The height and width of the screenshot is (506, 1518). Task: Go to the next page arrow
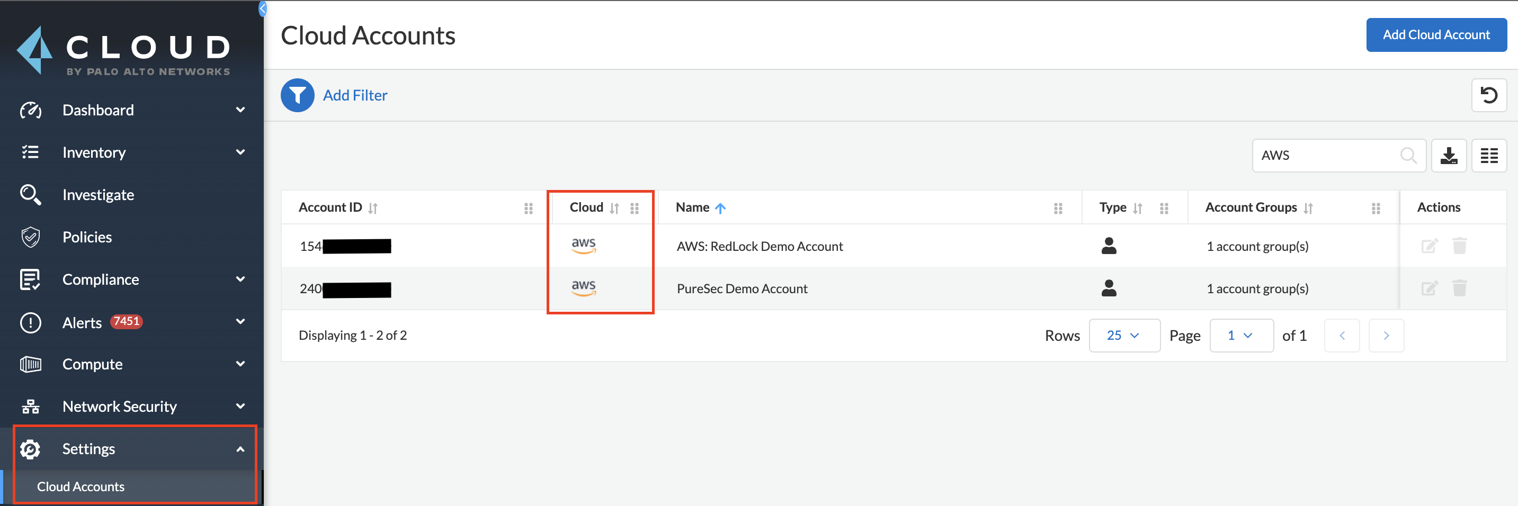click(x=1386, y=336)
